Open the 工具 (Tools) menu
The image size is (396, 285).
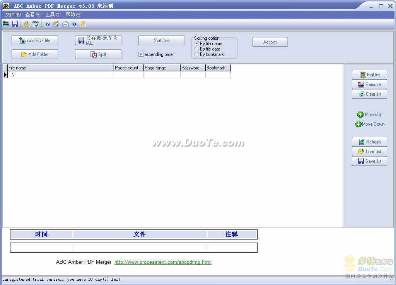coord(53,15)
